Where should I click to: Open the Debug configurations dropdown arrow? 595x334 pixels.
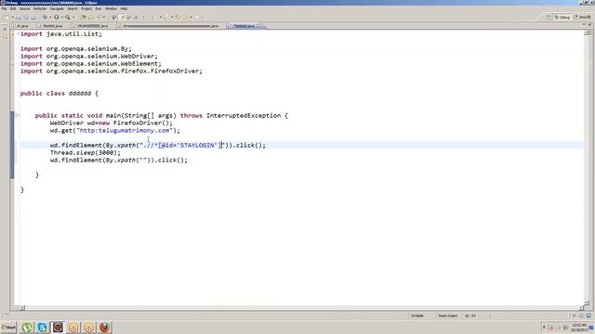point(50,17)
